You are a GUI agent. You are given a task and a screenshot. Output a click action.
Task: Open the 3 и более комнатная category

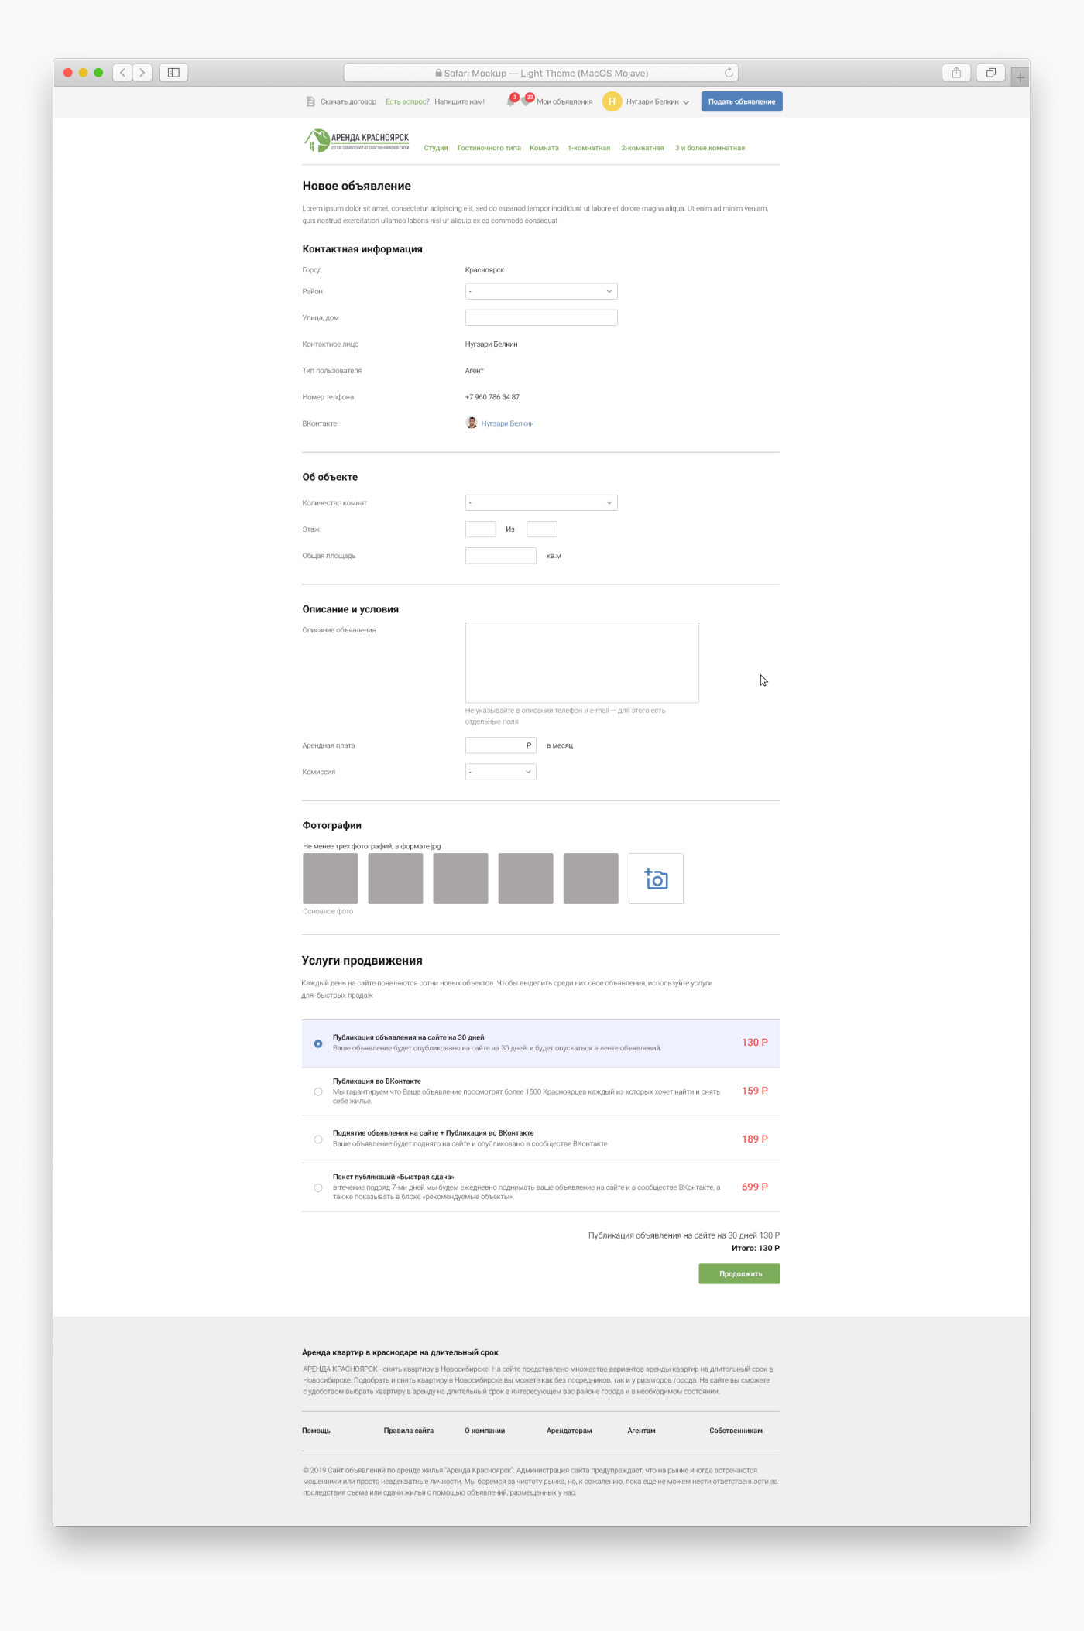(x=710, y=148)
